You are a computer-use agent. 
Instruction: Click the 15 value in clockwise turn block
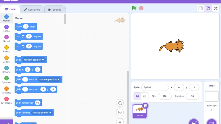click(x=29, y=36)
